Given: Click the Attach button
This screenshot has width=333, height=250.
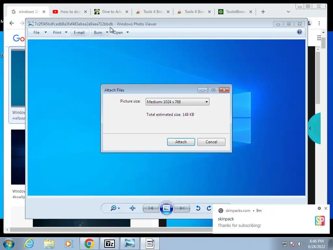Looking at the screenshot, I should pos(181,142).
